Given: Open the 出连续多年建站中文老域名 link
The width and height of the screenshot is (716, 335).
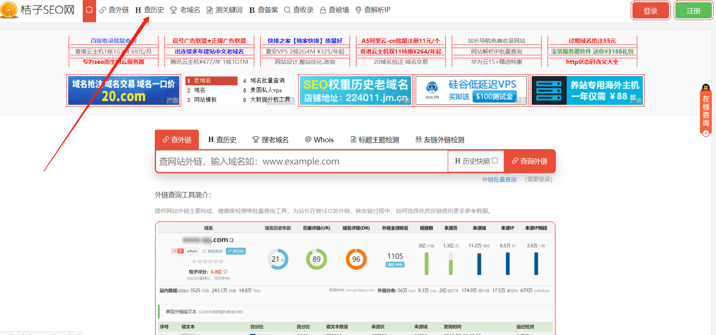Looking at the screenshot, I should pyautogui.click(x=209, y=51).
